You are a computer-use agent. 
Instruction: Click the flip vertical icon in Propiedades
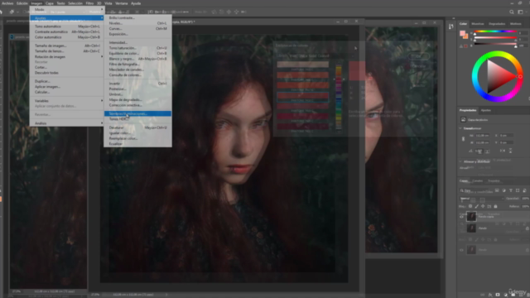click(510, 151)
